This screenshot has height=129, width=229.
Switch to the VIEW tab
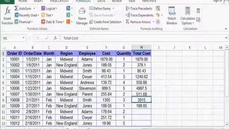point(132,1)
